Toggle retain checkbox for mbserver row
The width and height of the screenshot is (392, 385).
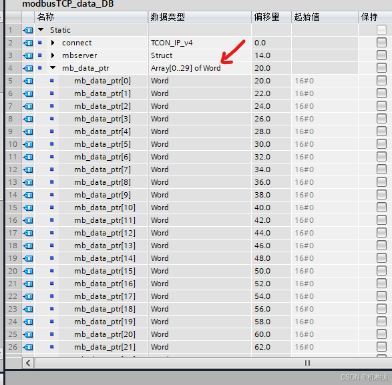381,55
